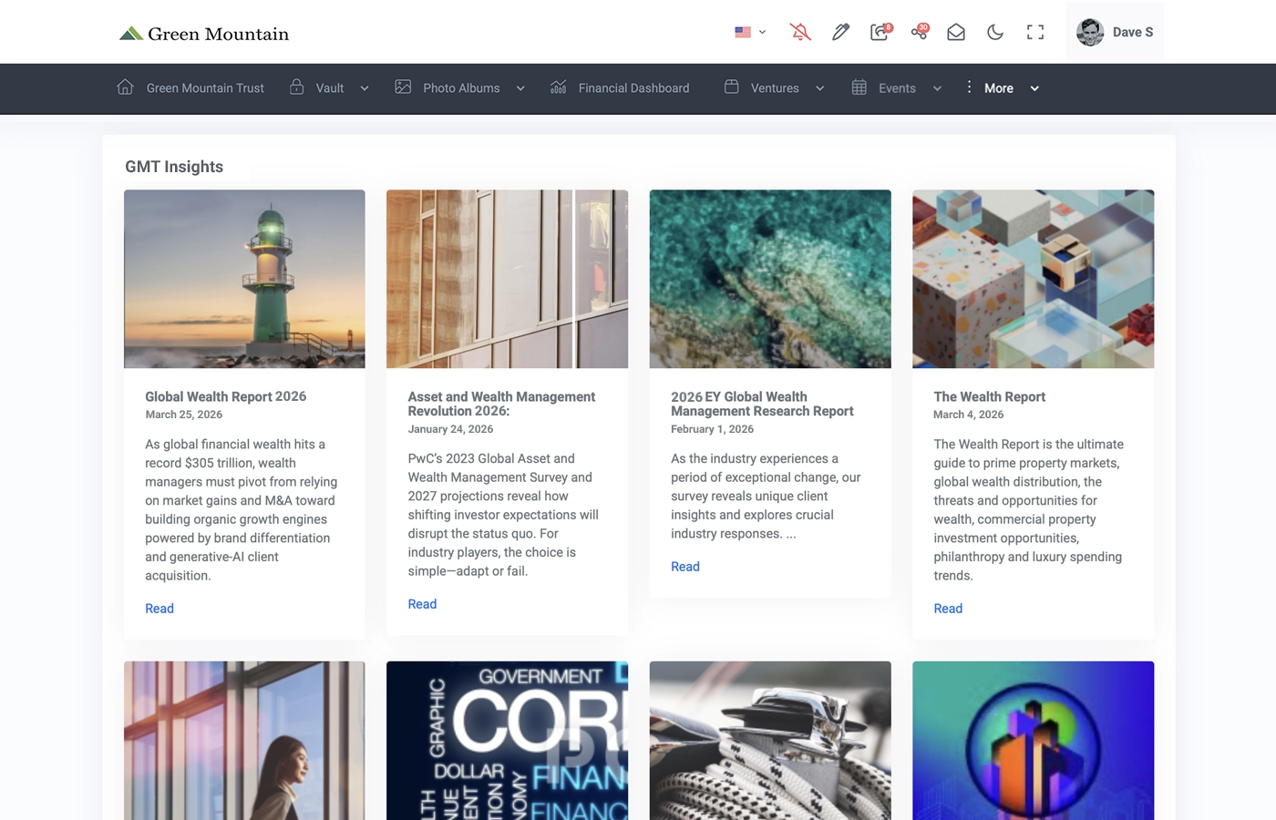Click The Wealth Report title
The width and height of the screenshot is (1276, 820).
989,396
